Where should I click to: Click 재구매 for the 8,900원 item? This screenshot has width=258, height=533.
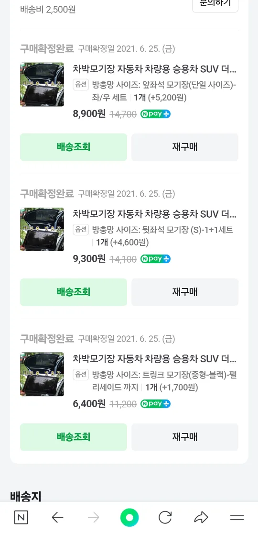[x=185, y=147]
